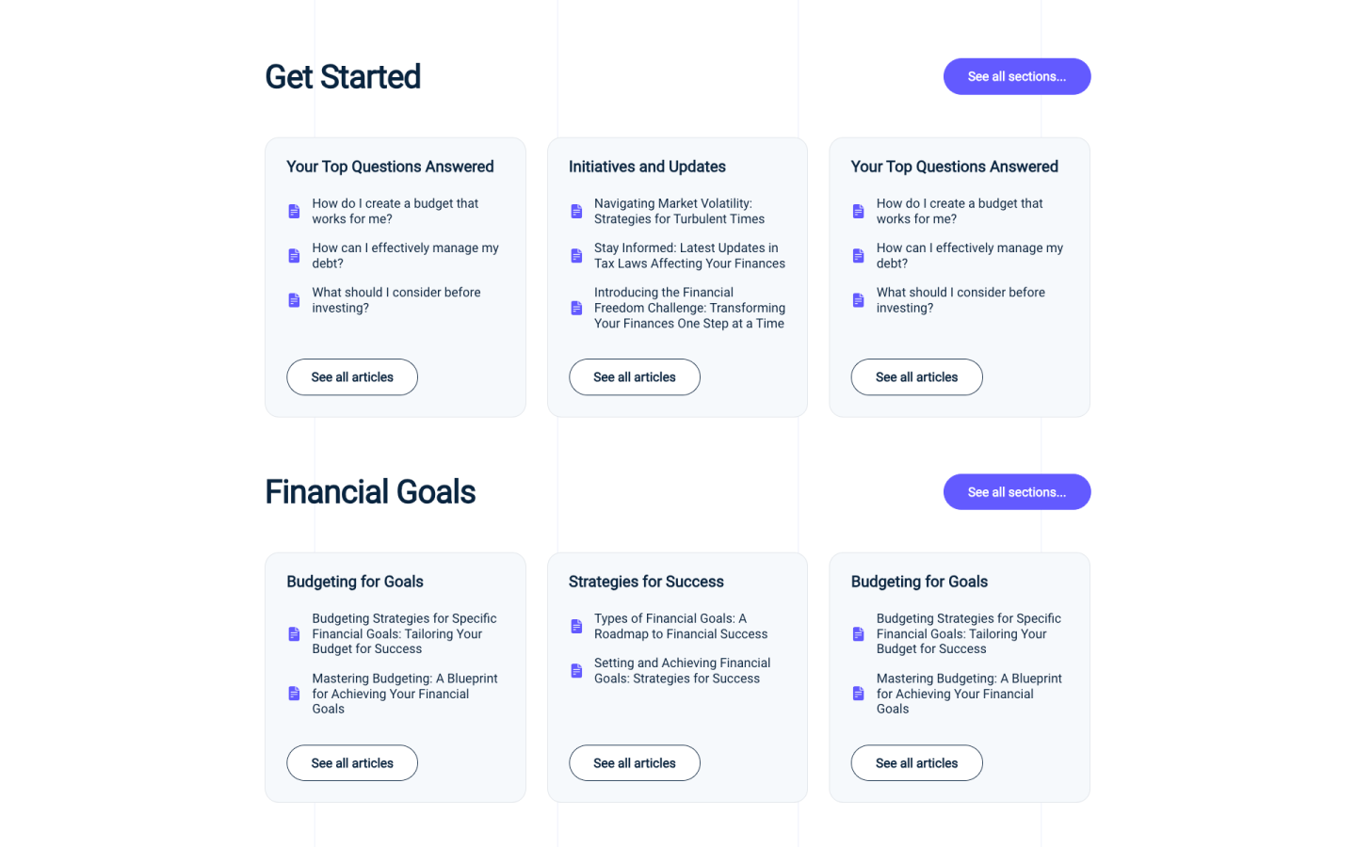See all articles under Strategies for Success
This screenshot has width=1356, height=847.
tap(634, 763)
